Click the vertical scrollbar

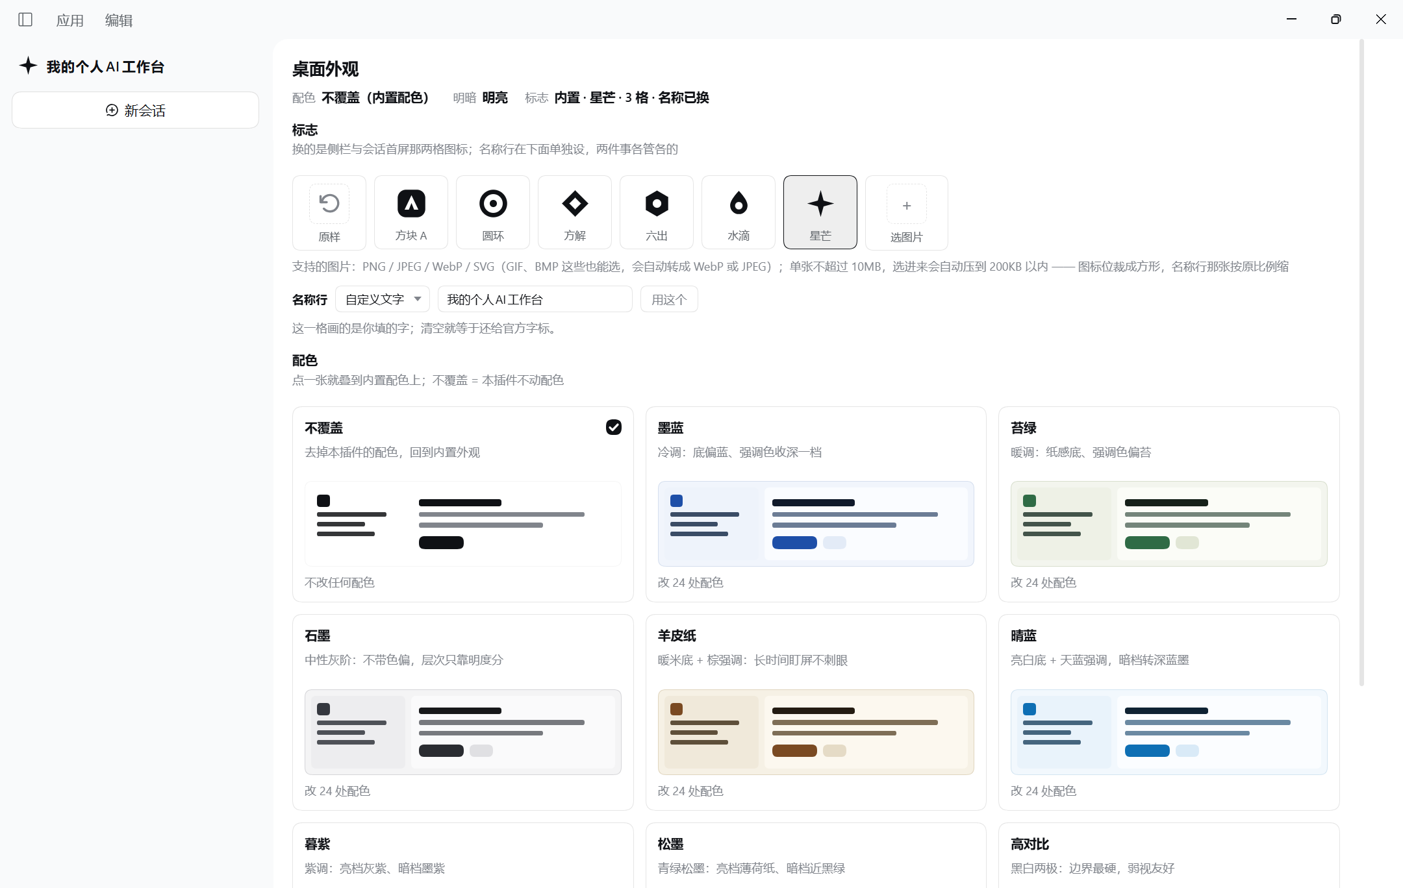[x=1361, y=362]
